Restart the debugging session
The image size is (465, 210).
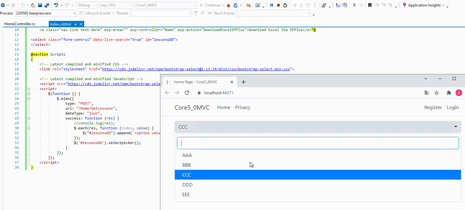click(x=285, y=5)
